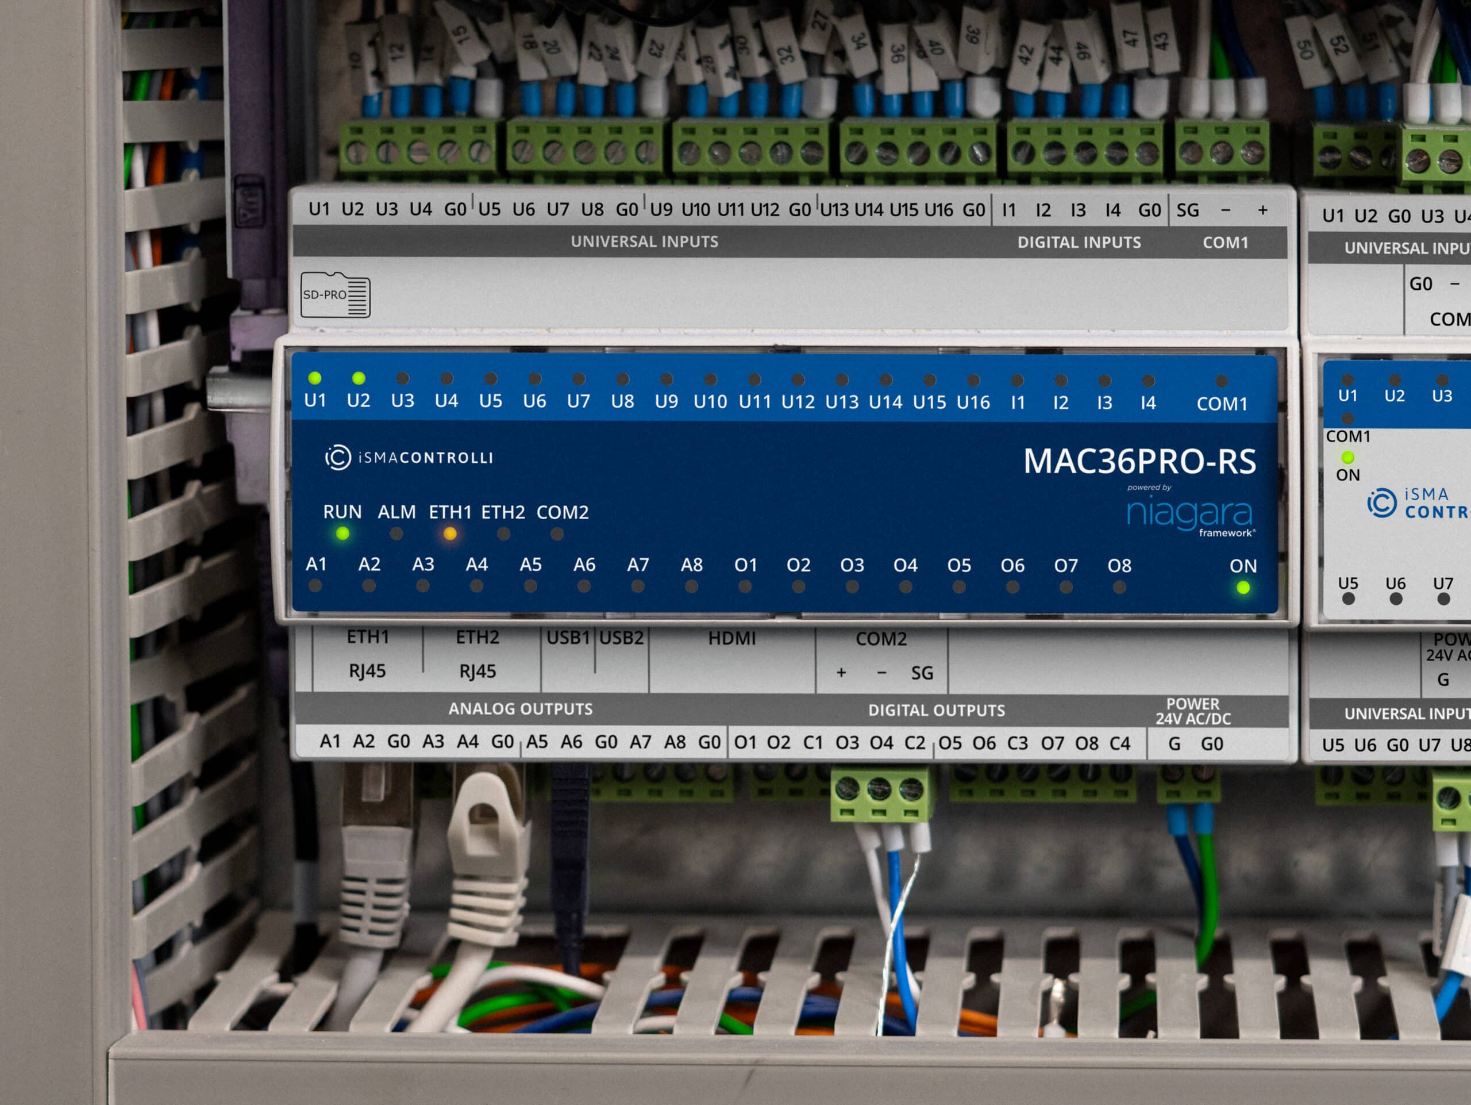Click the lit U2 input LED

(x=359, y=378)
